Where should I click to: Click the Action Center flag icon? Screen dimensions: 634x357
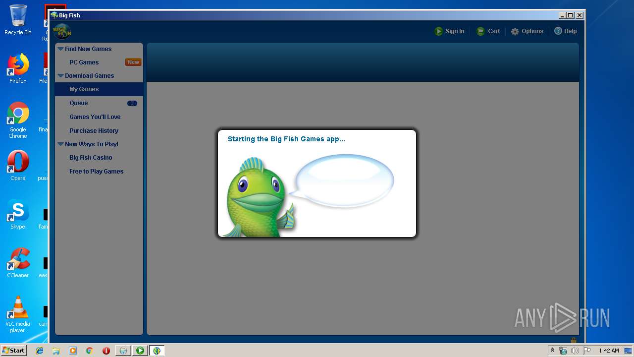click(x=587, y=351)
